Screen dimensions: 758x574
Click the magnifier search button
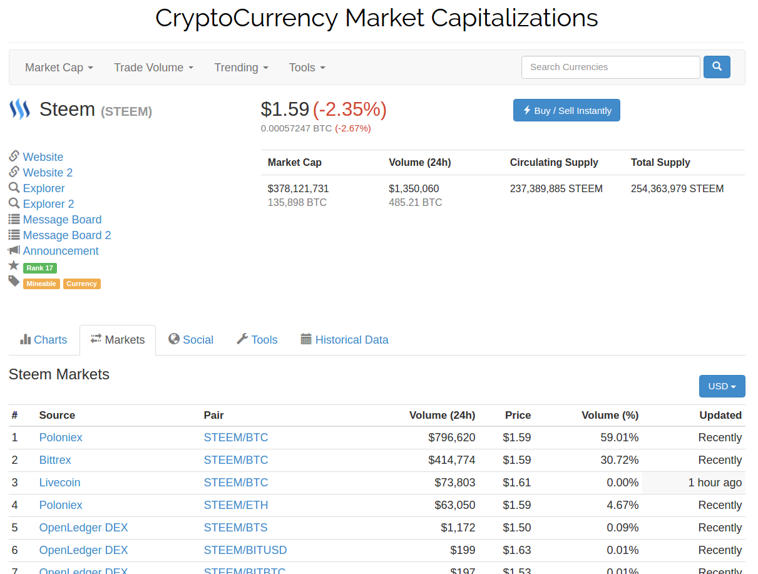[x=717, y=67]
